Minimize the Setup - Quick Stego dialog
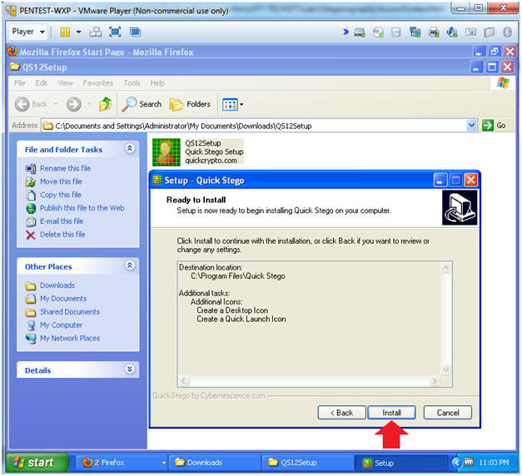This screenshot has height=476, width=522. (440, 181)
